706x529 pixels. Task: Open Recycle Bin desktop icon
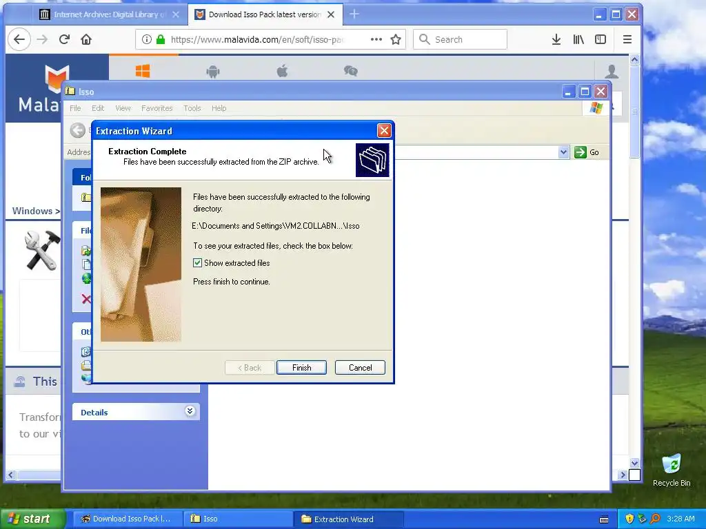coord(672,470)
